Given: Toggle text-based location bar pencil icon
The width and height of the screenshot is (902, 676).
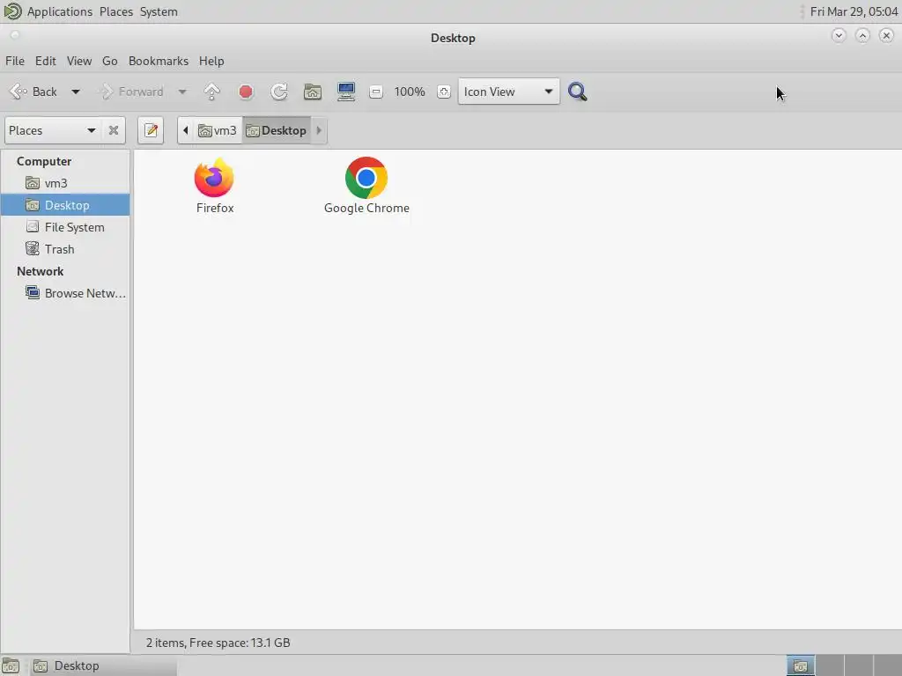Looking at the screenshot, I should coord(151,130).
